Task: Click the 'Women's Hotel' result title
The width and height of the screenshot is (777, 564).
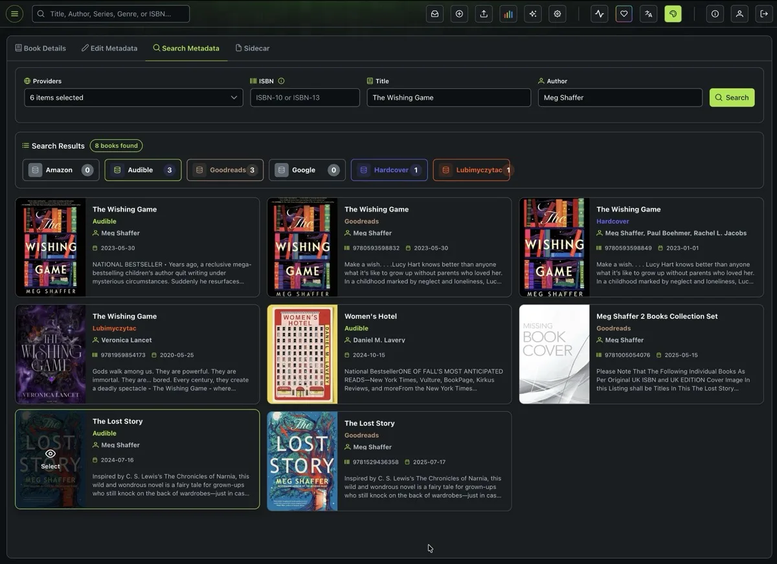Action: pos(370,316)
